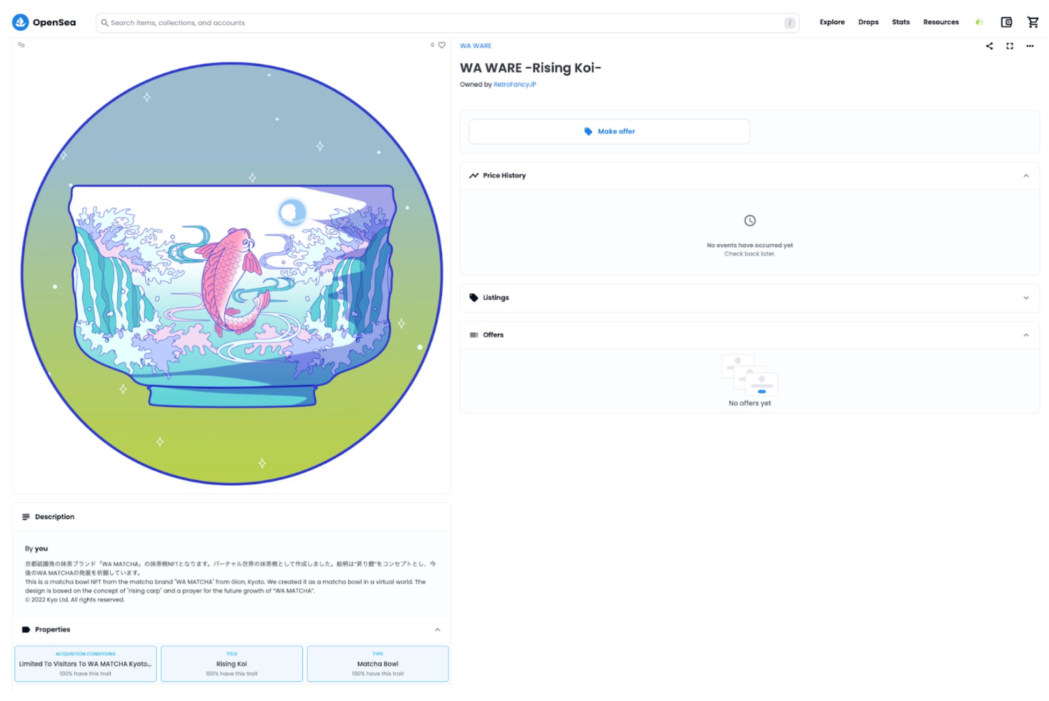Click the 'No offers yet' text
The height and width of the screenshot is (701, 1049).
(749, 403)
